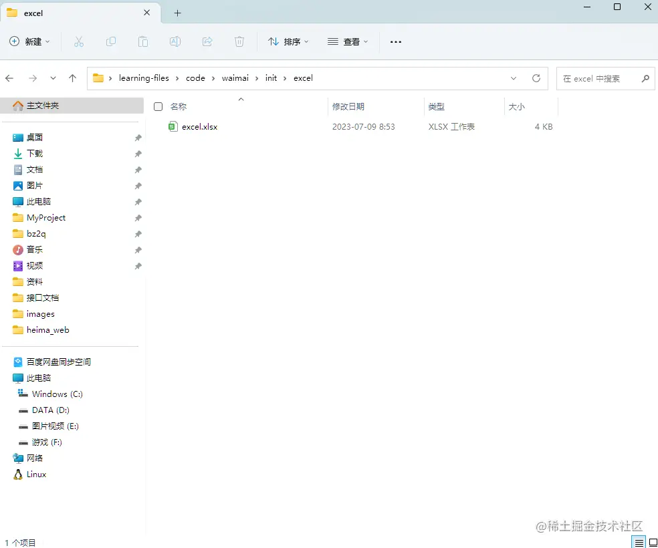Navigate up one folder level

coord(73,78)
